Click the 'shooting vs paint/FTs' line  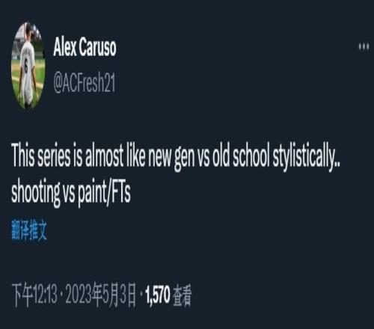coord(71,193)
